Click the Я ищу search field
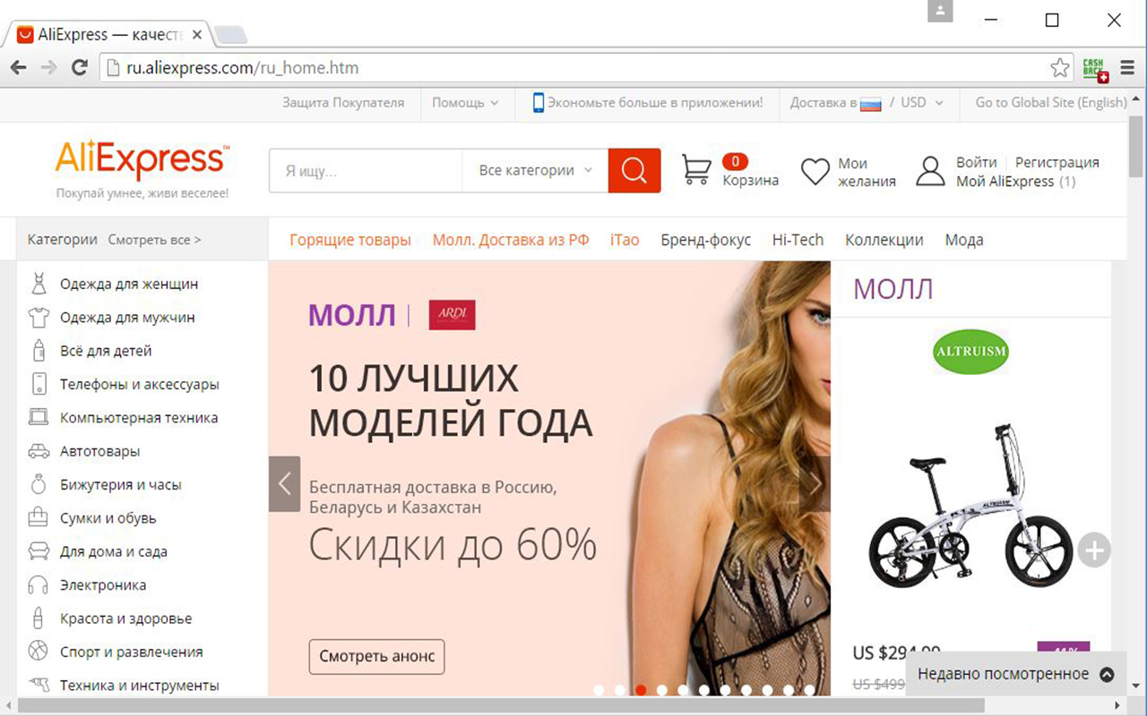The image size is (1147, 716). tap(366, 170)
